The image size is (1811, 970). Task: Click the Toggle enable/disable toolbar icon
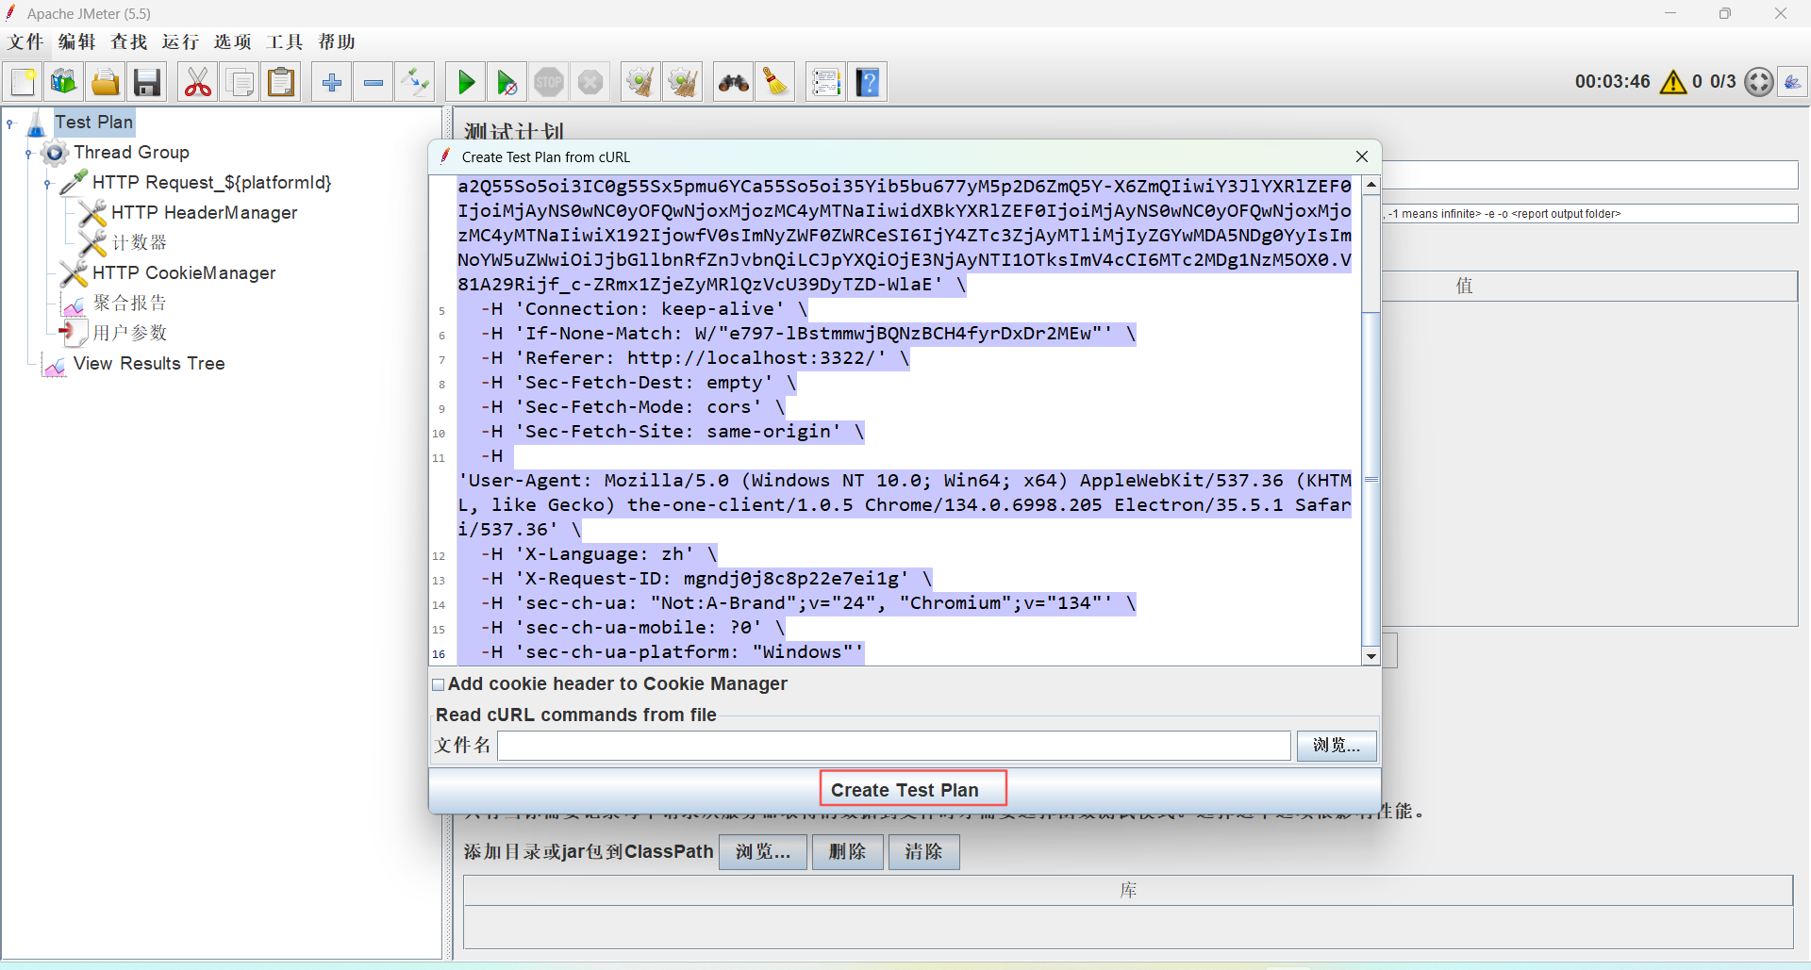415,82
